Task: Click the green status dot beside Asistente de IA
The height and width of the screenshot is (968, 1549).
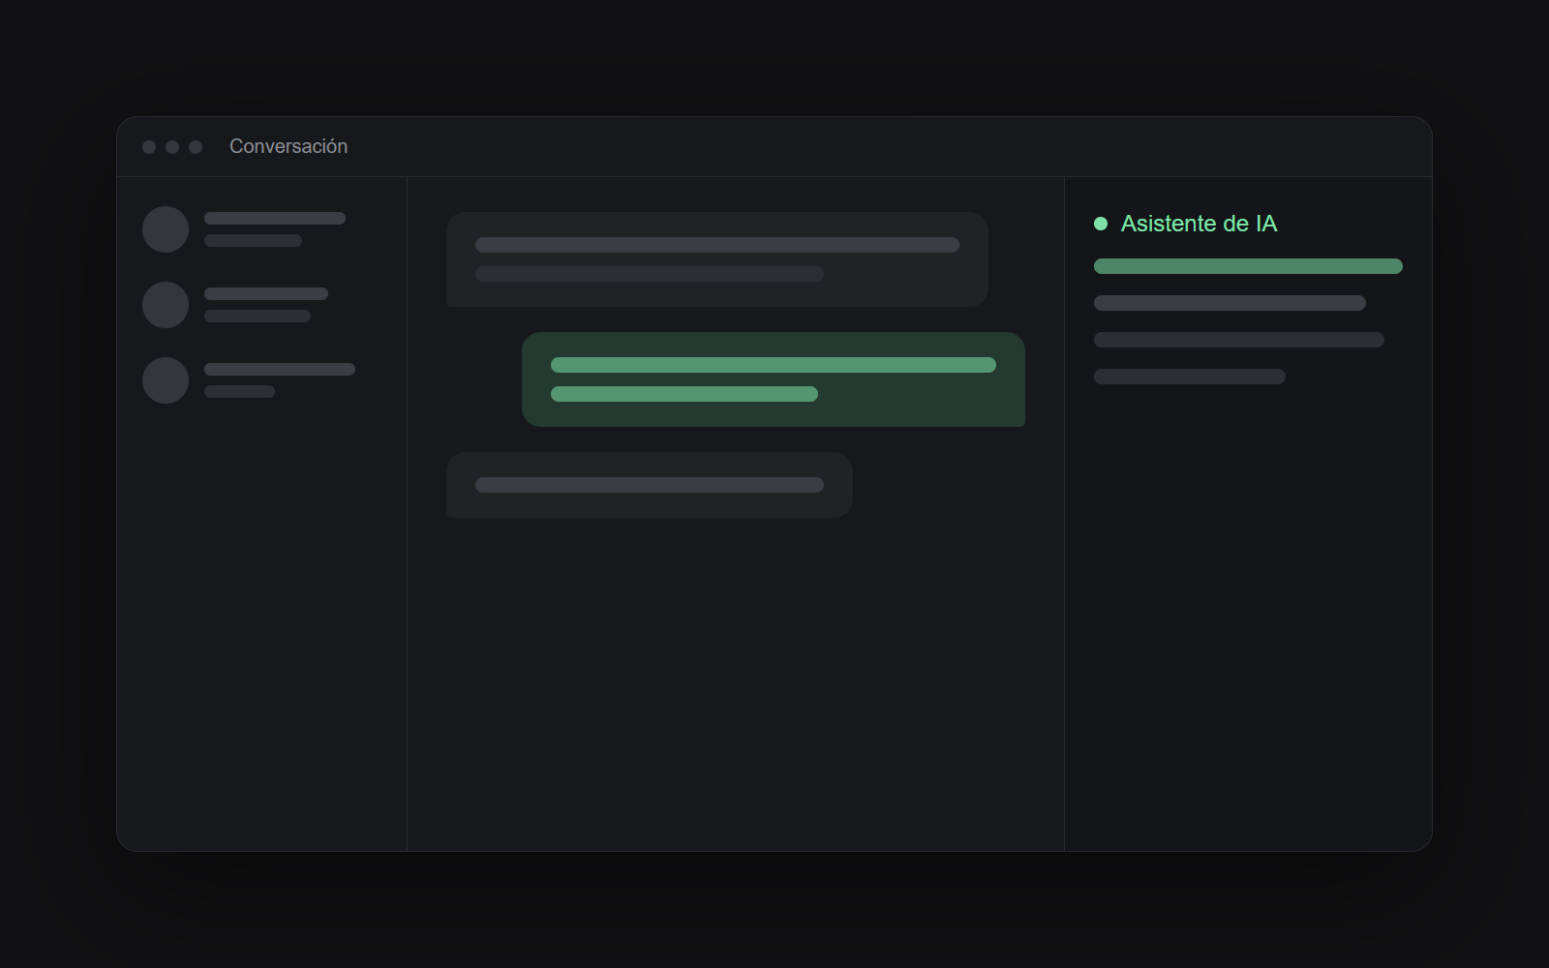Action: pyautogui.click(x=1101, y=224)
